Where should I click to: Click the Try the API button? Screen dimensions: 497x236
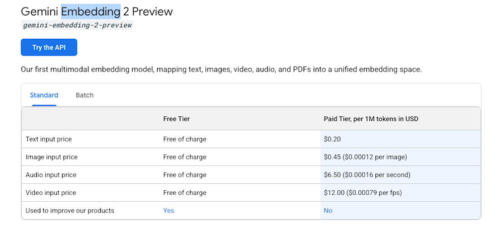point(49,47)
